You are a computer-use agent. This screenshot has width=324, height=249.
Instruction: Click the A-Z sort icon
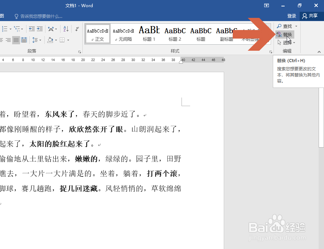66,29
